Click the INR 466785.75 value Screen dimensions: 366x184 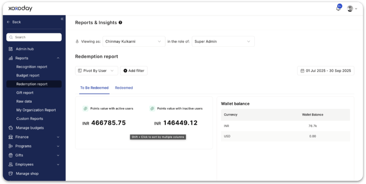[104, 123]
